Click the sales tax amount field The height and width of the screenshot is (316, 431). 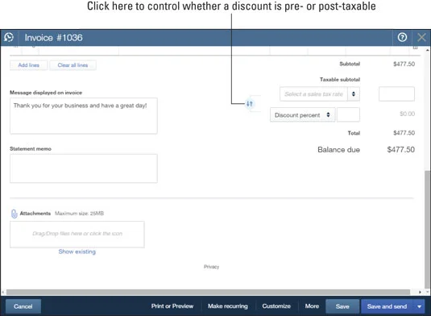coord(396,94)
